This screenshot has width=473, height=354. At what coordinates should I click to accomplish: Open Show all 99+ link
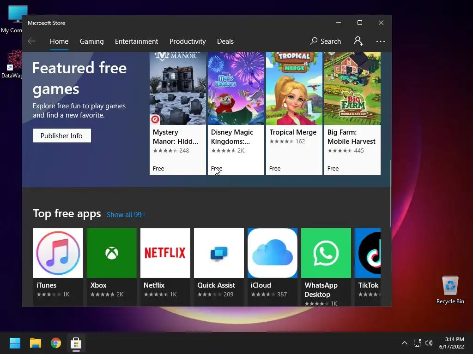[126, 215]
